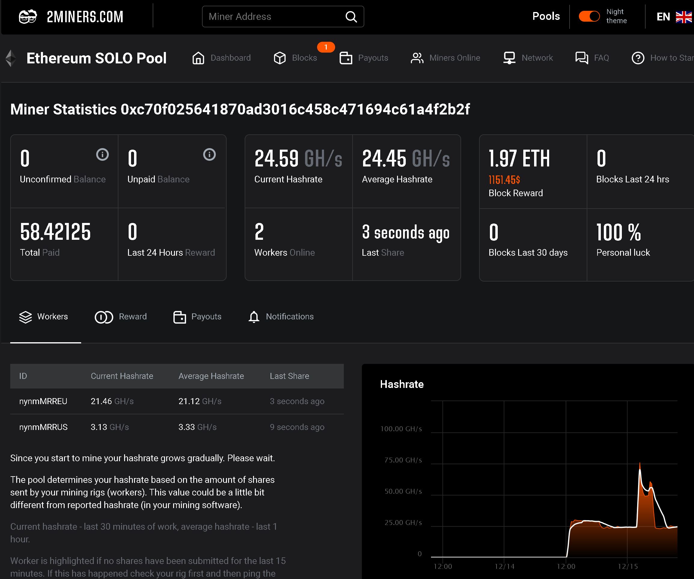Click the Network monitor icon
Image resolution: width=694 pixels, height=579 pixels.
coord(509,58)
